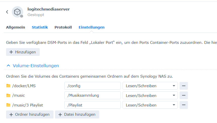
Task: Open Lesen/Schreiben dropdown for /Playlist
Action: (x=150, y=105)
